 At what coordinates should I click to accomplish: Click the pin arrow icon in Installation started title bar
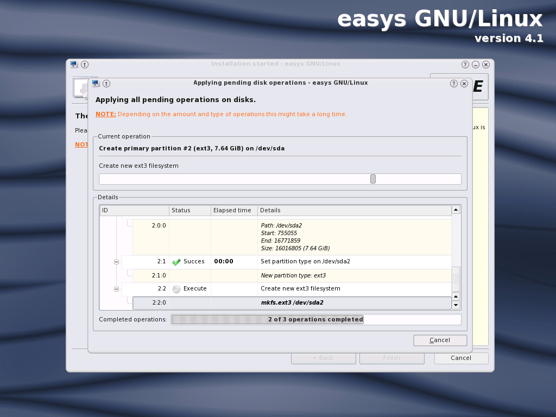[x=84, y=65]
